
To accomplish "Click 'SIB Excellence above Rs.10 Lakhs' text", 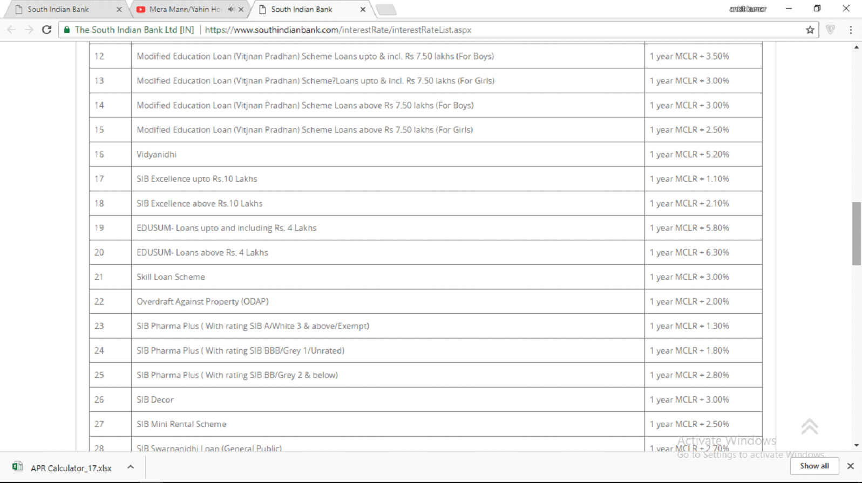I will click(x=200, y=203).
